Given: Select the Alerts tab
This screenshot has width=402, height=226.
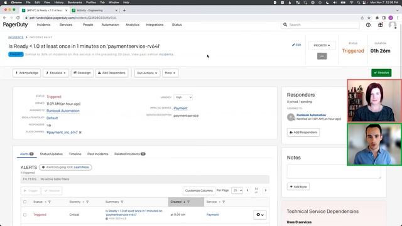Looking at the screenshot, I should (x=26, y=154).
